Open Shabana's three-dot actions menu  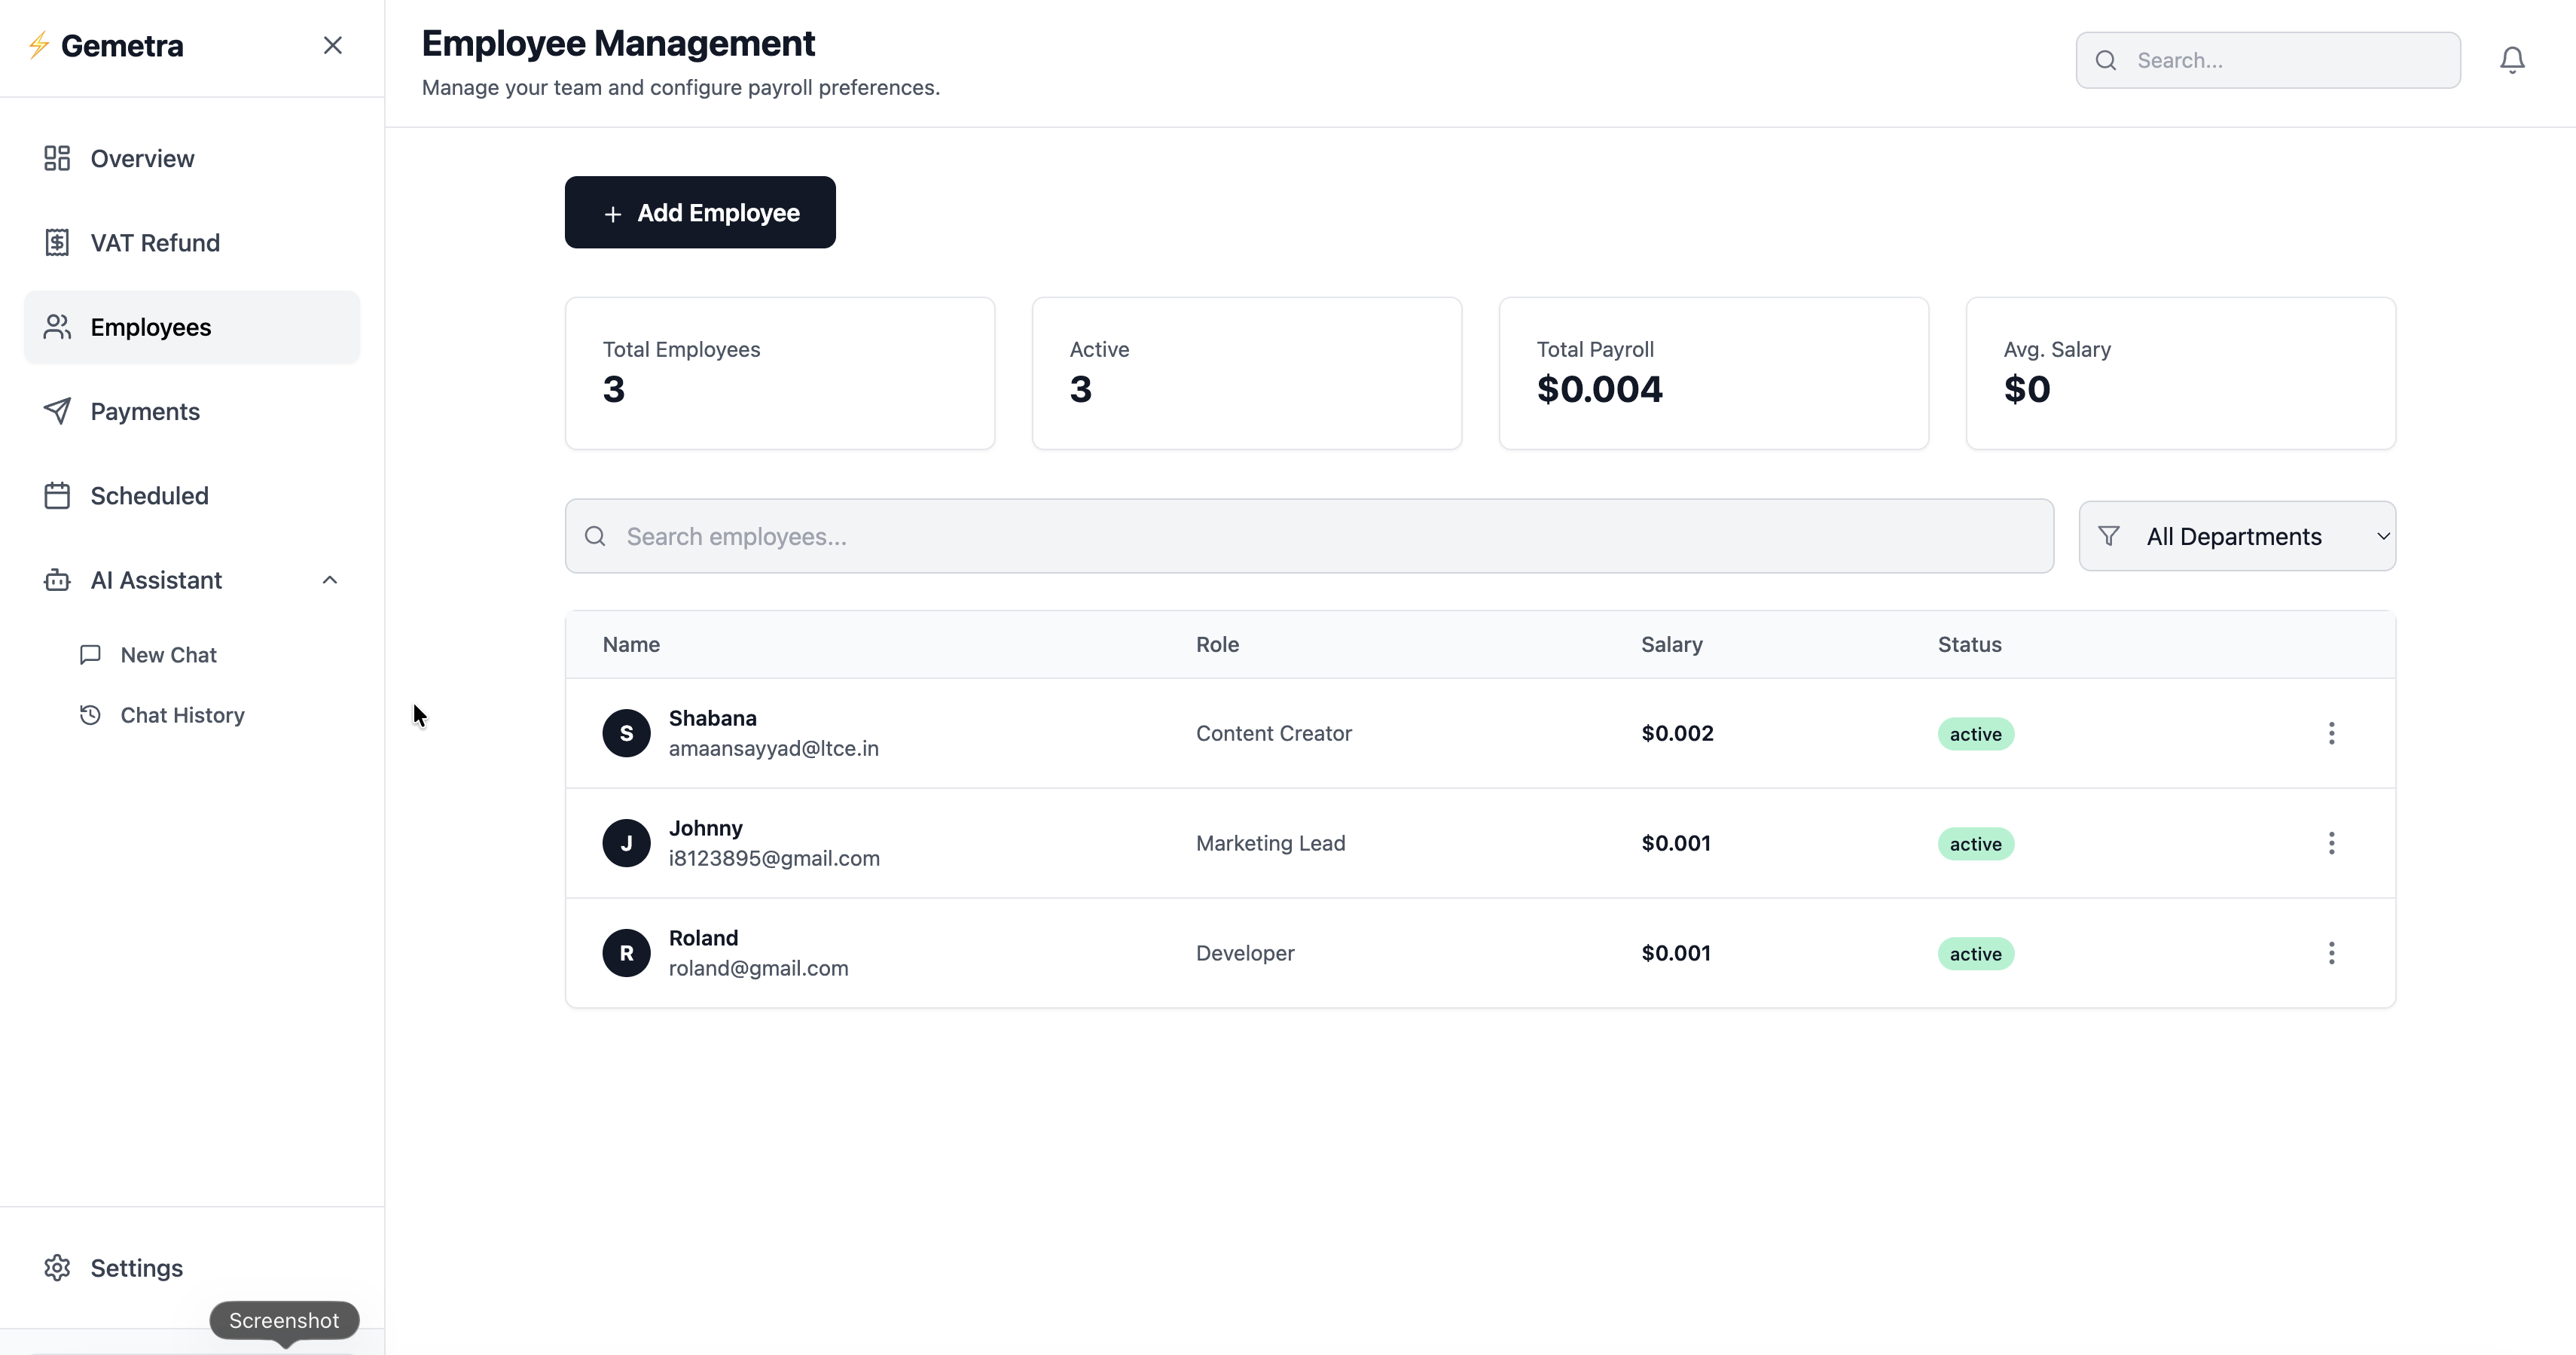pos(2330,733)
